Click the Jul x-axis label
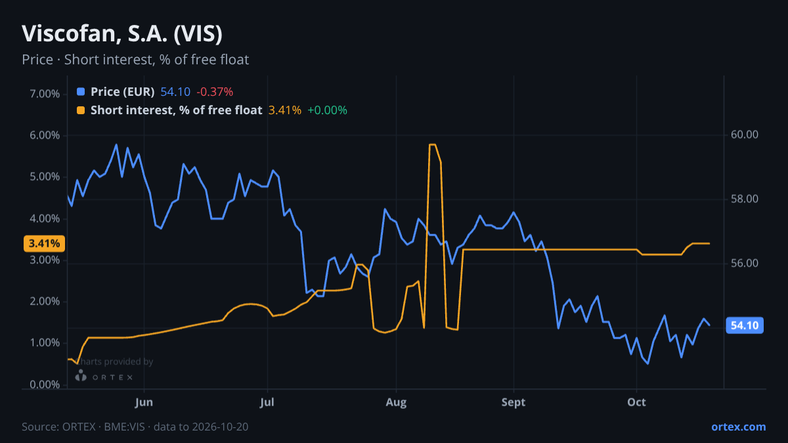The width and height of the screenshot is (788, 443). click(x=267, y=402)
